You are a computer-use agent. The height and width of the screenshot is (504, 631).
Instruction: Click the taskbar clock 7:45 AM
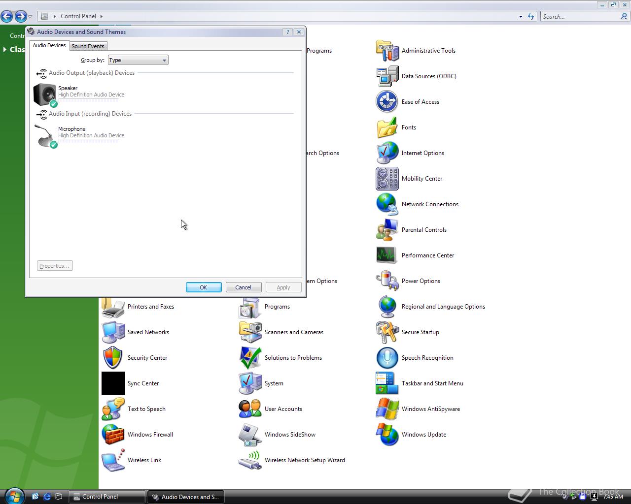pyautogui.click(x=613, y=497)
